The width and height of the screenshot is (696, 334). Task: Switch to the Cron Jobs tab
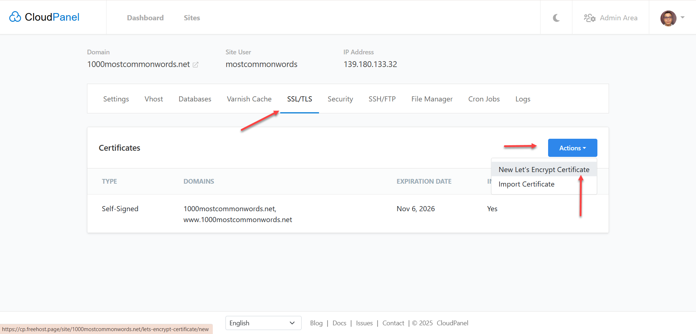[484, 99]
